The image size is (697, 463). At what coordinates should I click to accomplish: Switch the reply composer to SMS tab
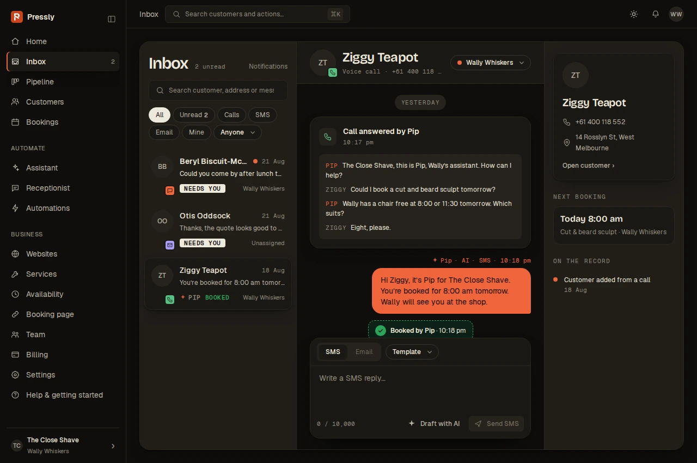click(333, 352)
